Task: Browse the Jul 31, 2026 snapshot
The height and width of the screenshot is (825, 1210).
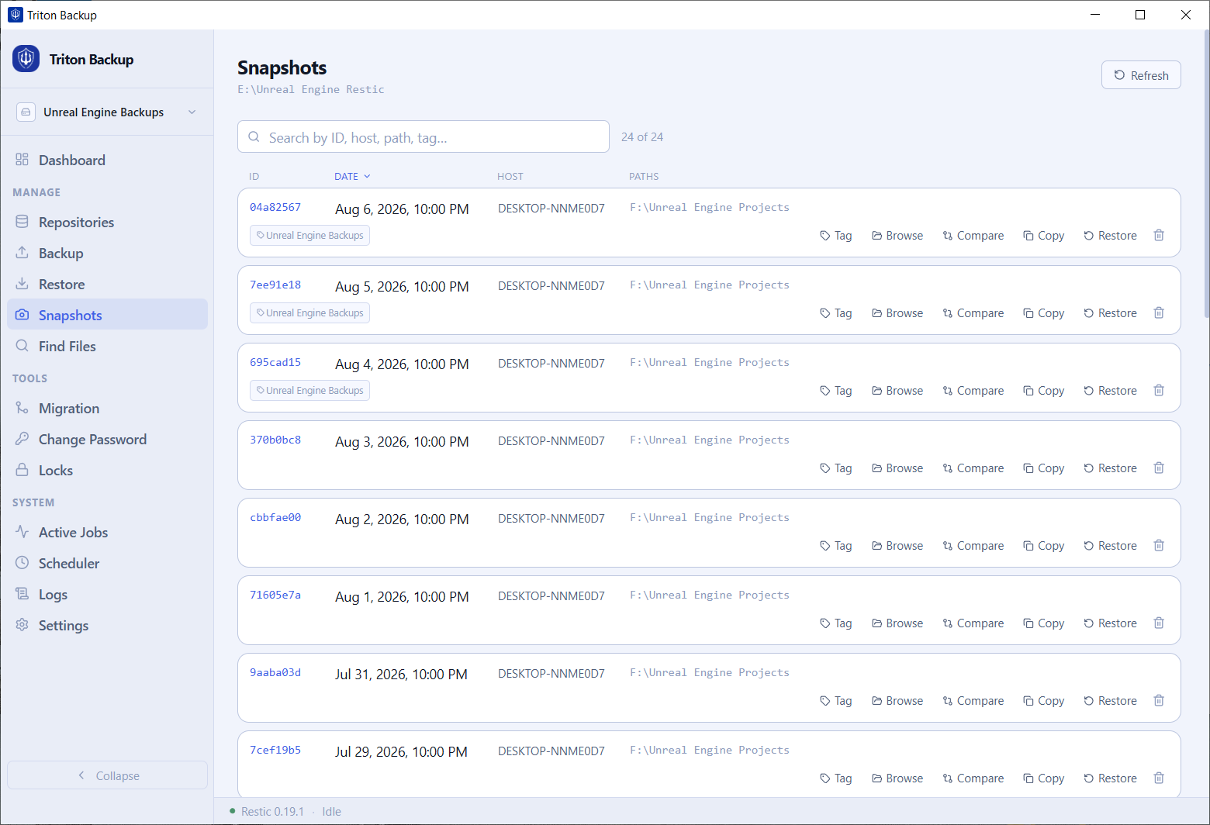Action: tap(897, 701)
